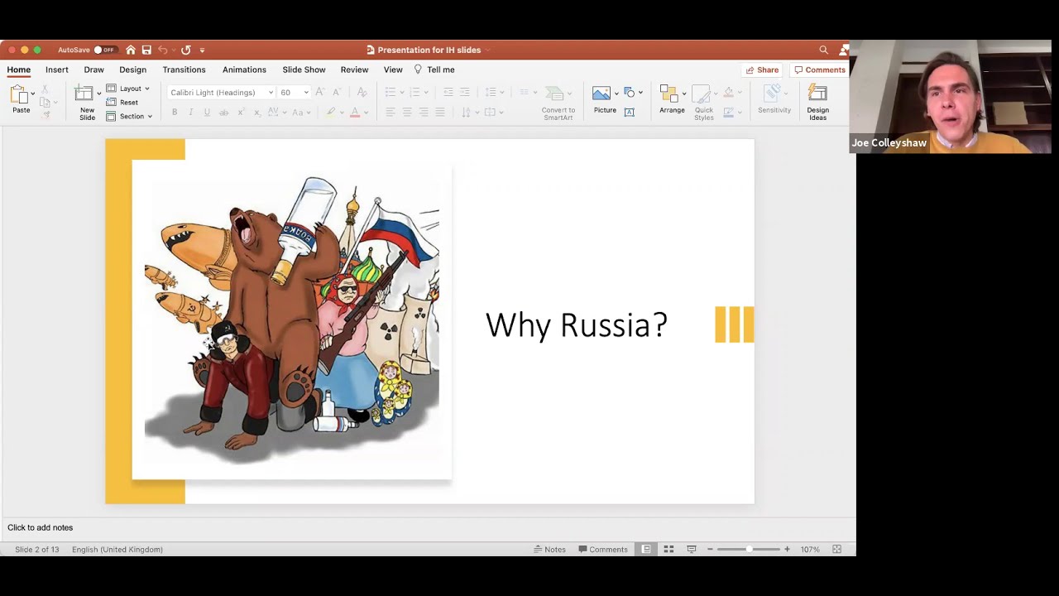Viewport: 1059px width, 596px height.
Task: Open the Animations tab
Action: (244, 70)
